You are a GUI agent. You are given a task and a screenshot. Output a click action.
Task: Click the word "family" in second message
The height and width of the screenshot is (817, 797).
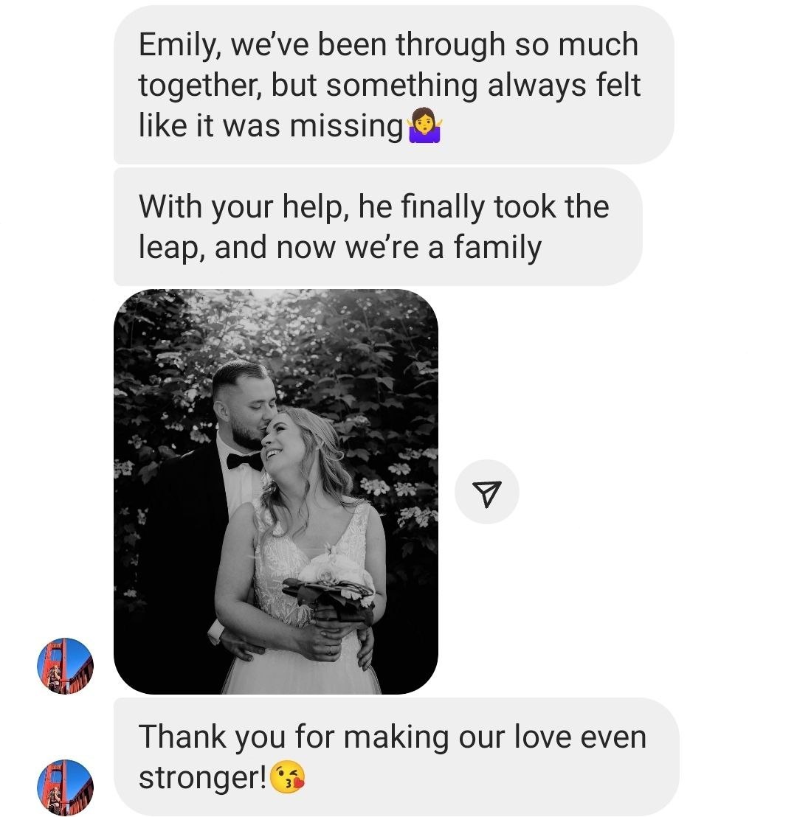click(497, 248)
